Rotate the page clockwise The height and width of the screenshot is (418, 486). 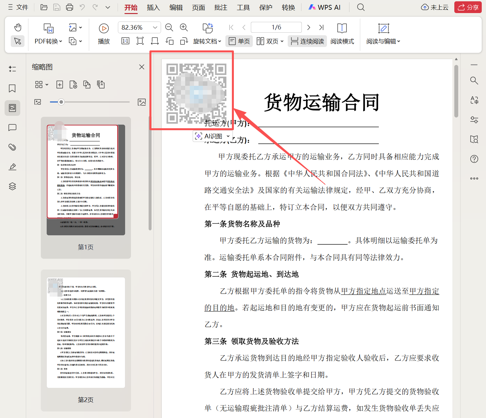point(184,41)
